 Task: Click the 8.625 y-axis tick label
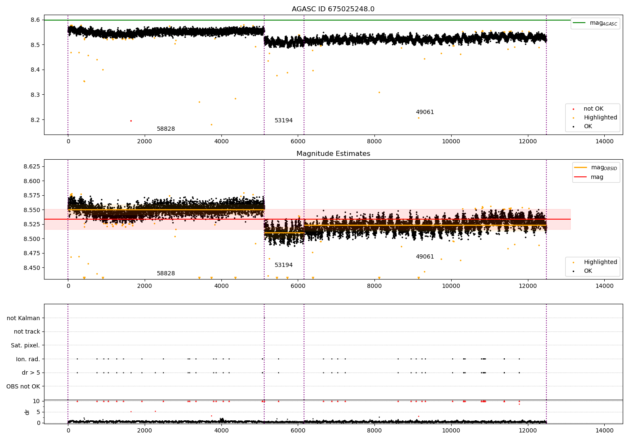32,167
